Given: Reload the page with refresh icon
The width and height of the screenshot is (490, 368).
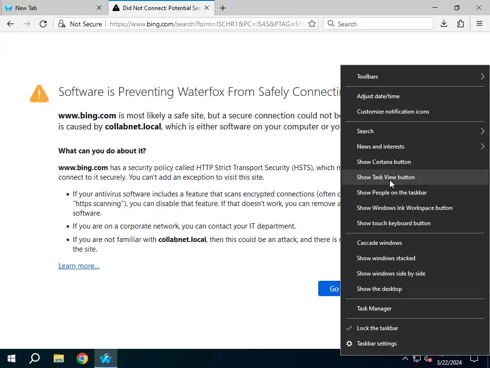Looking at the screenshot, I should click(43, 24).
